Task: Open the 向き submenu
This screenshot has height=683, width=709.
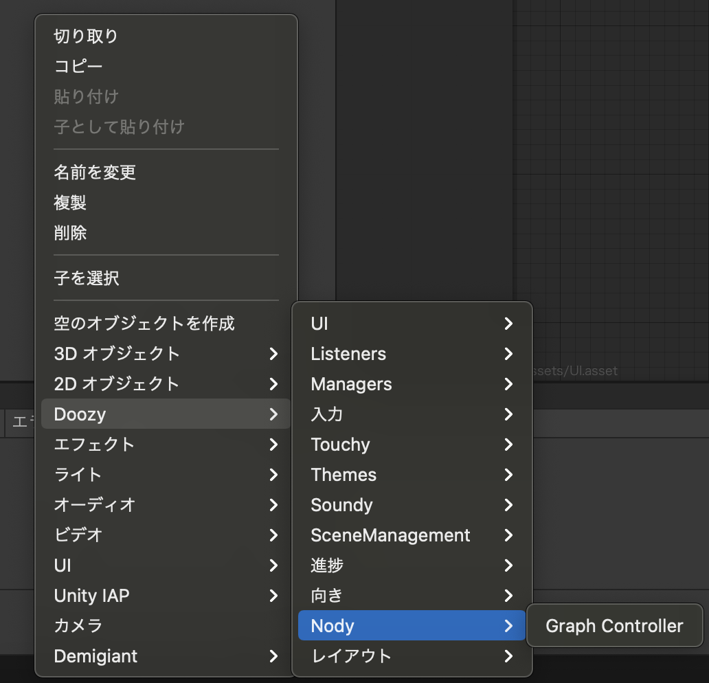Action: click(x=412, y=596)
